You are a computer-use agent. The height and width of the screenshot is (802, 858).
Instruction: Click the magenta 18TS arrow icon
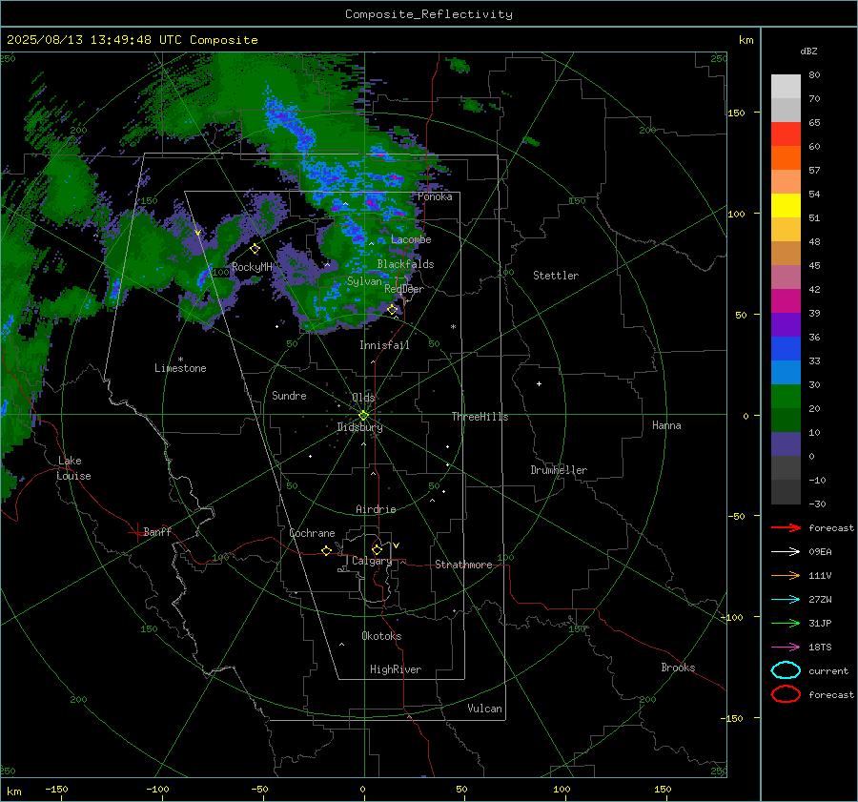(786, 648)
